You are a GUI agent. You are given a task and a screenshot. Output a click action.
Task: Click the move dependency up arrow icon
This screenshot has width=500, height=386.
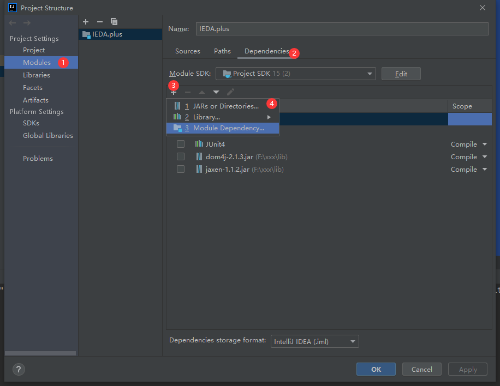point(201,92)
